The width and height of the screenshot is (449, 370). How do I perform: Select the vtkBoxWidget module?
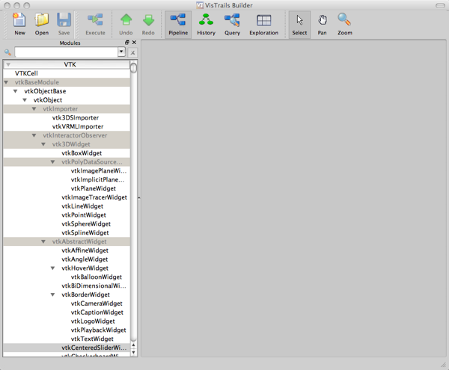pos(82,153)
